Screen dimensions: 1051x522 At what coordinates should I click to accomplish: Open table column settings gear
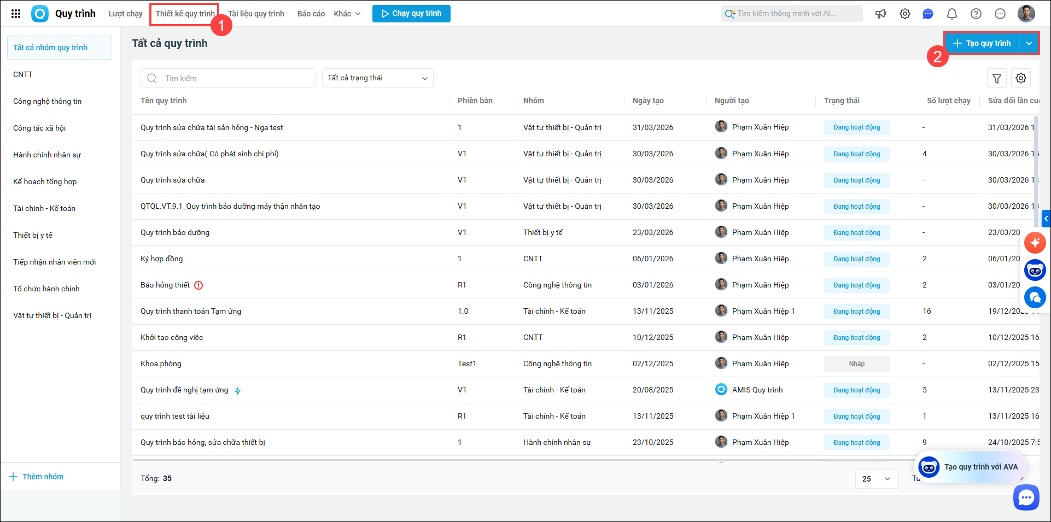pos(1021,79)
